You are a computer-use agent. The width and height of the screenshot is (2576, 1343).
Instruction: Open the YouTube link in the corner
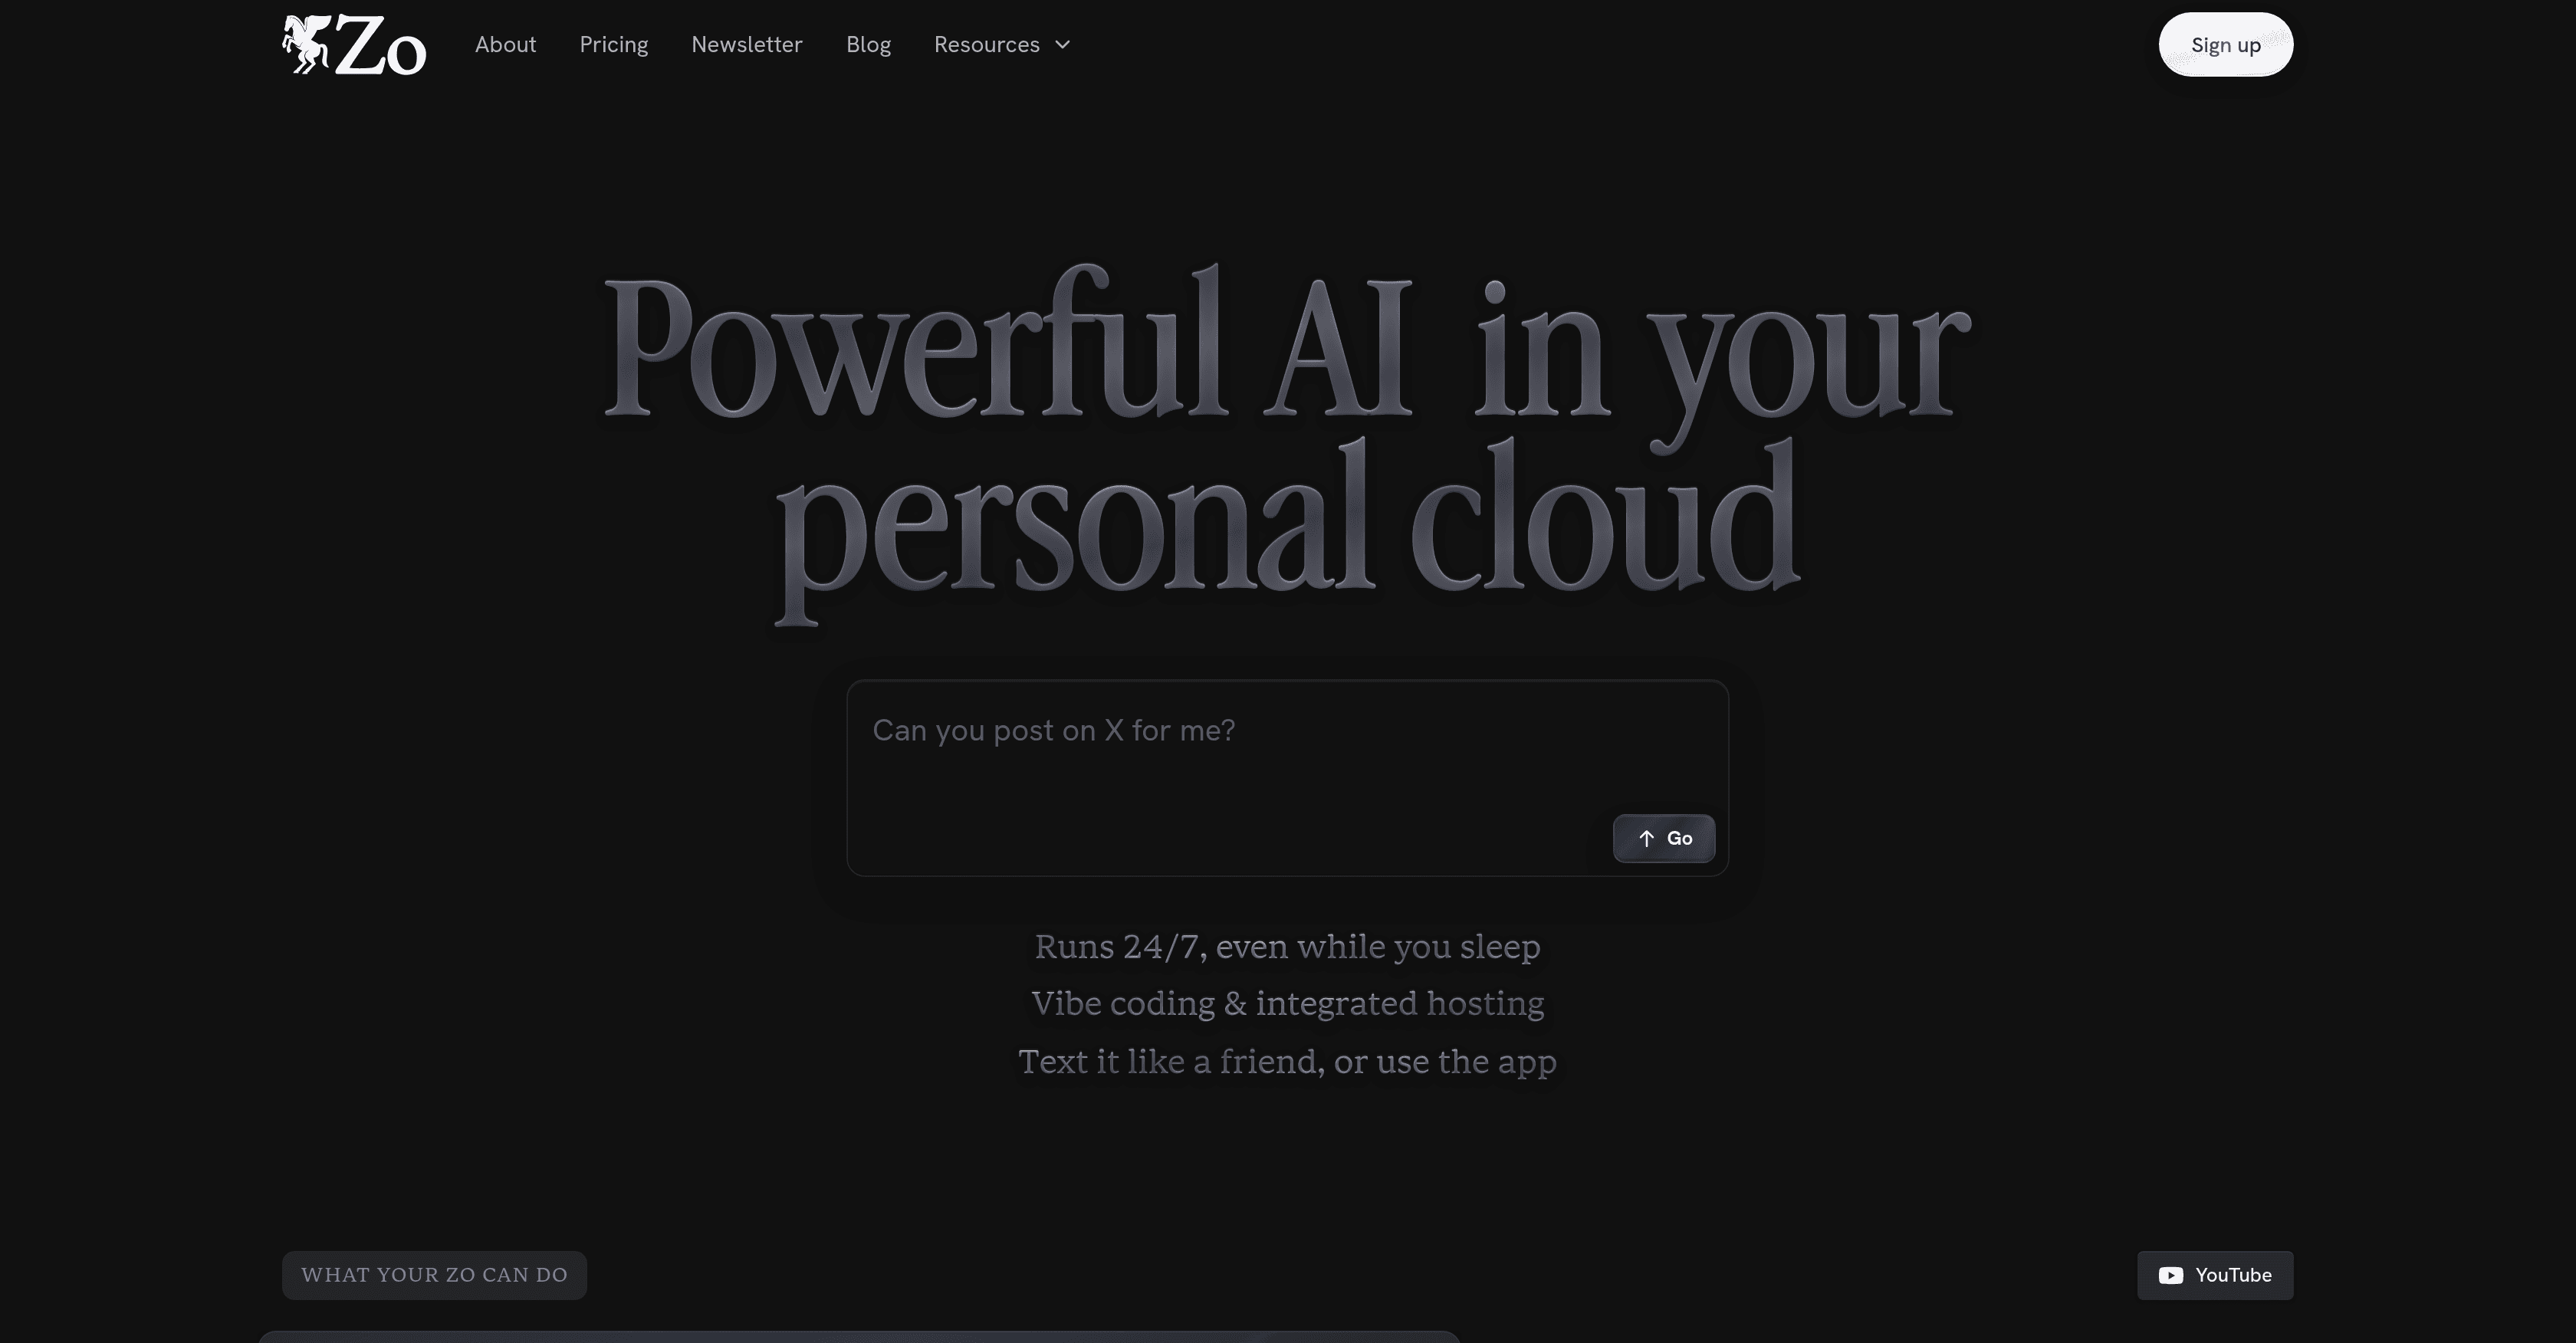pos(2214,1275)
